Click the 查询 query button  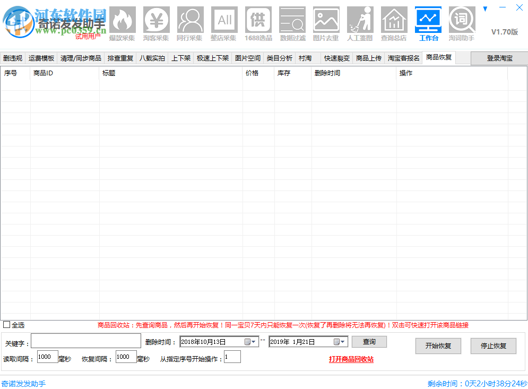(x=369, y=341)
